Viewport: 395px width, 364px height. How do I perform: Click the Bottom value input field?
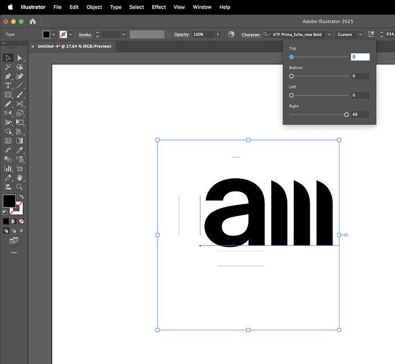point(360,76)
